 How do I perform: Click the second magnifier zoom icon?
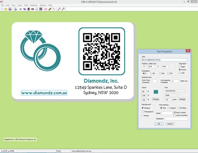pos(63,9)
